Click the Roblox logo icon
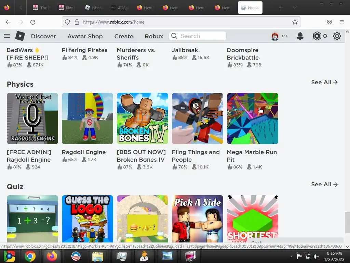 pyautogui.click(x=20, y=36)
